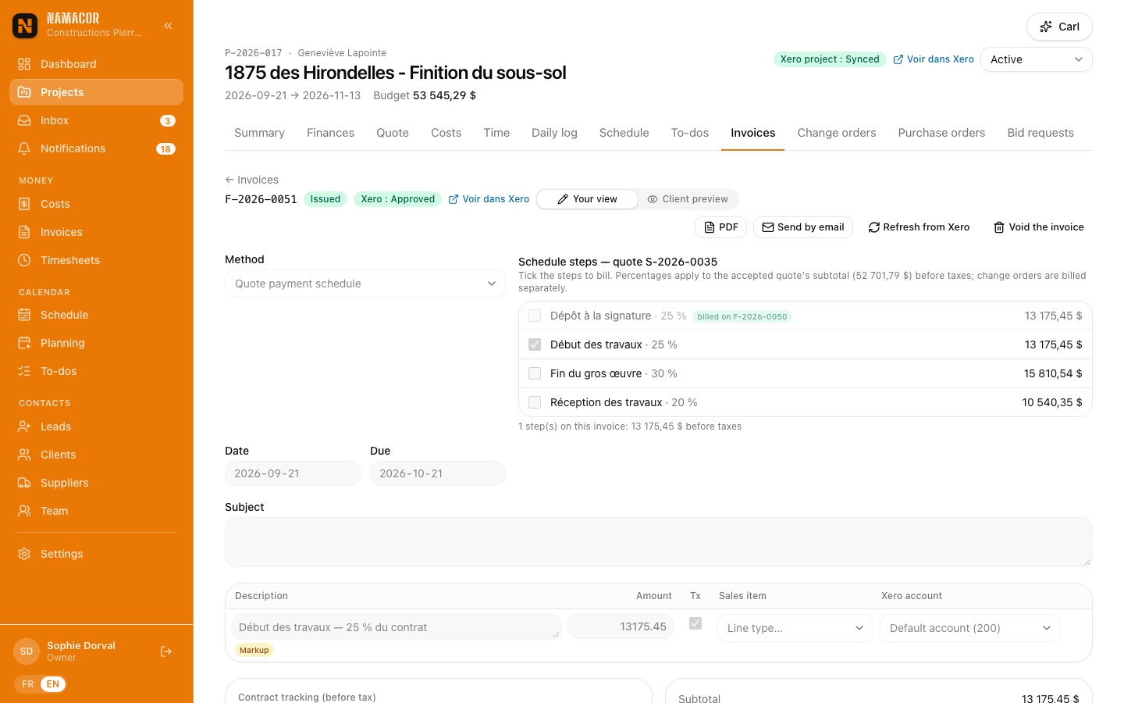Open Team in the sidebar
The image size is (1124, 703).
pyautogui.click(x=96, y=511)
